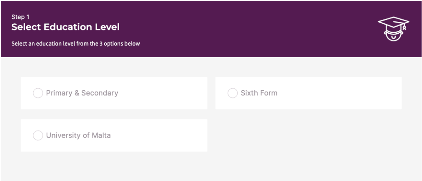Click the "Select Education Level" heading
Viewport: 422px width, 181px height.
pyautogui.click(x=66, y=27)
